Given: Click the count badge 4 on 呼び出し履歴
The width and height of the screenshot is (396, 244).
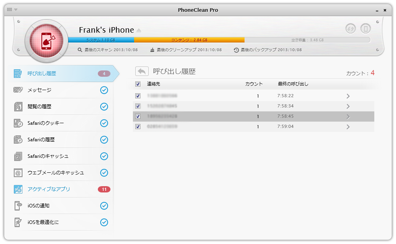Looking at the screenshot, I should pyautogui.click(x=104, y=74).
